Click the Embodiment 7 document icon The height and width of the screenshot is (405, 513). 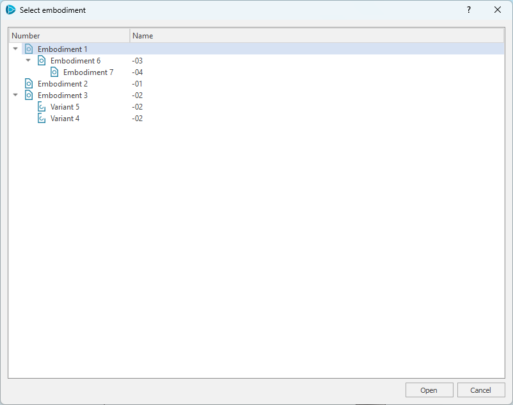[x=54, y=72]
